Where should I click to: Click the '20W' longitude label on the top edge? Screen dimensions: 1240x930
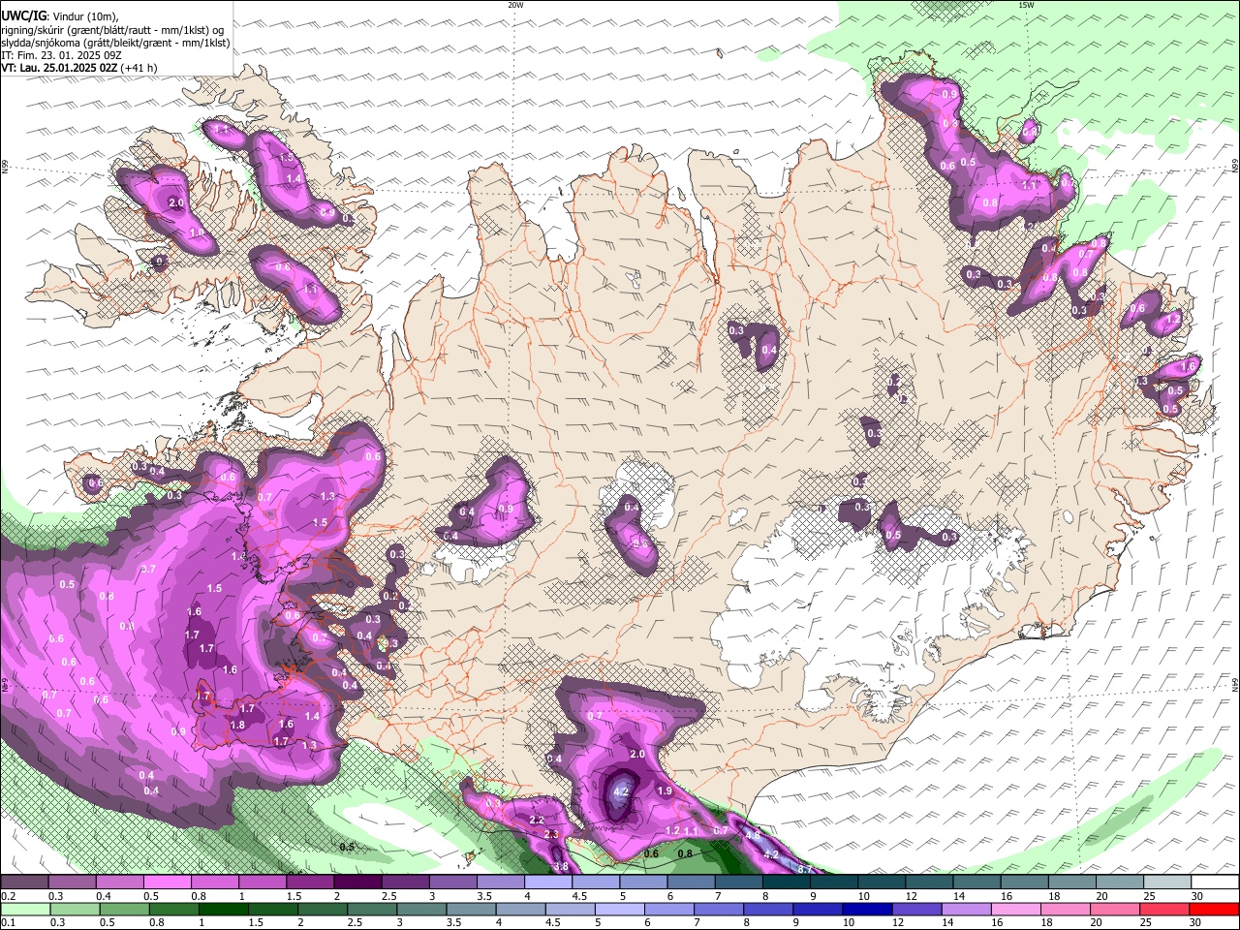515,5
